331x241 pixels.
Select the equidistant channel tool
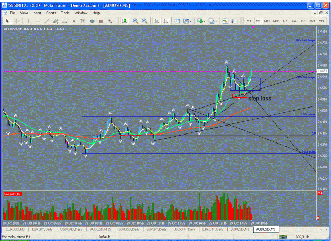(x=56, y=21)
